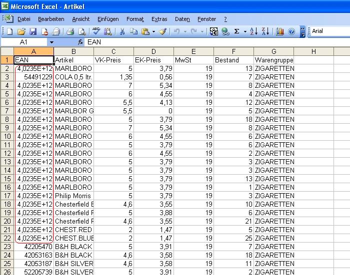Open Excel Help question mark icon
Screen dimensions: 350x275
pos(291,31)
